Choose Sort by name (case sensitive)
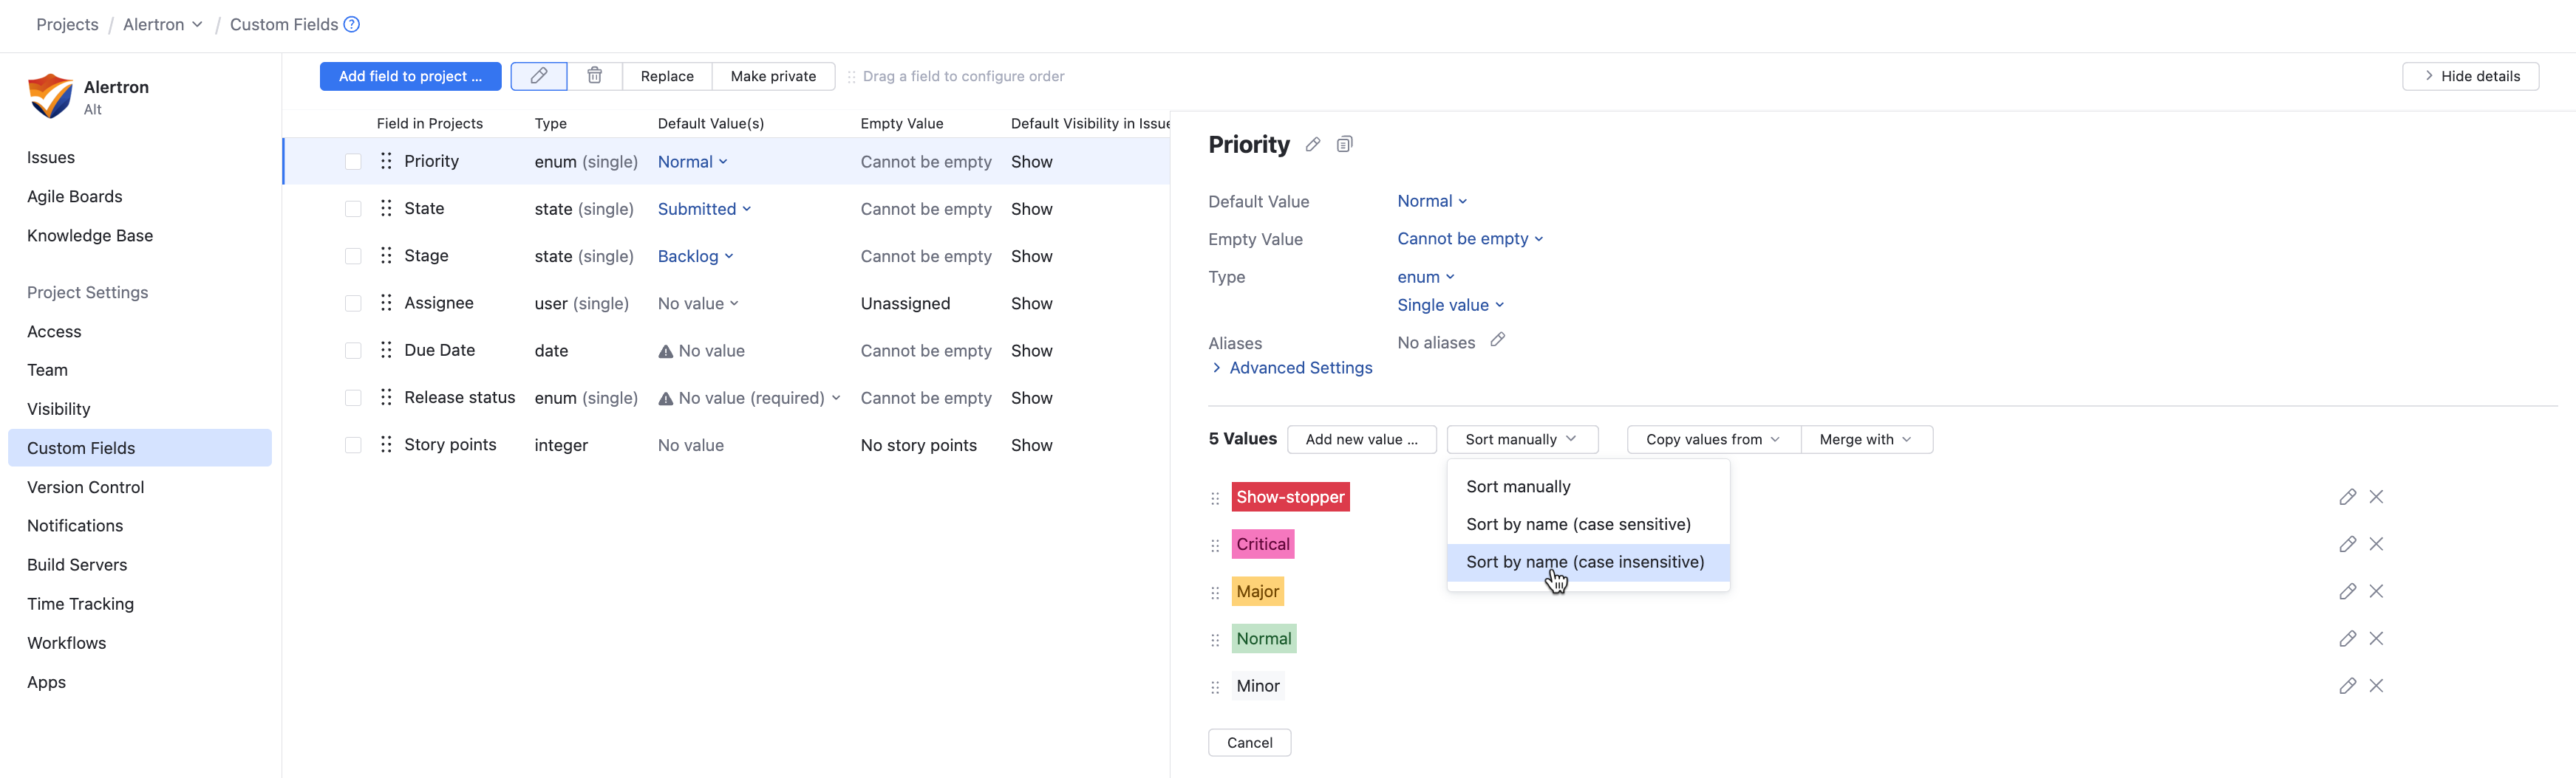2576x778 pixels. [x=1578, y=524]
